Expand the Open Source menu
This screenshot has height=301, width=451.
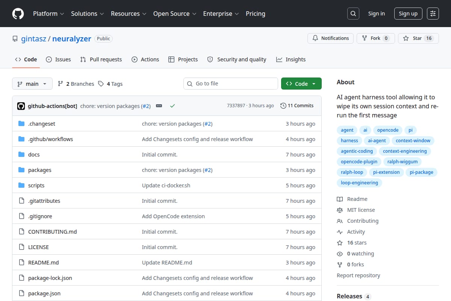pyautogui.click(x=175, y=14)
